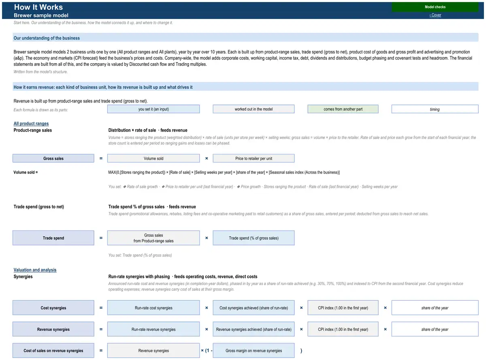Click the 'Trade spend (gross to net)' row label
Viewport: 486px width, 360px height.
coord(39,207)
